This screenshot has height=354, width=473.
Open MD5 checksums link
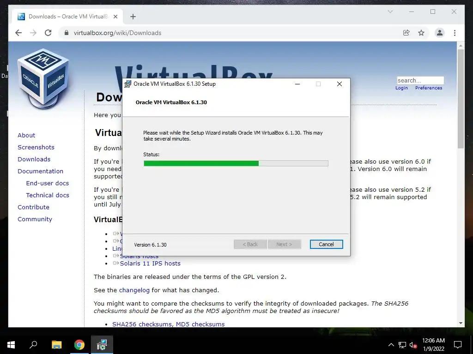click(x=200, y=324)
